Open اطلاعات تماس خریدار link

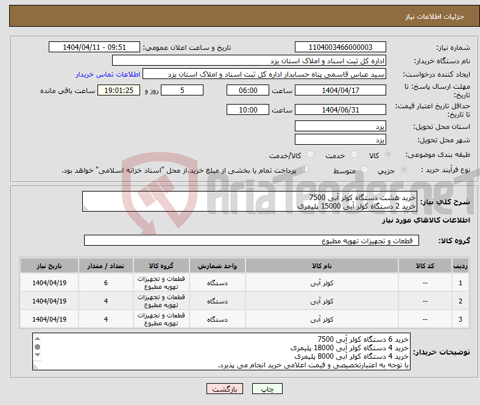pos(108,74)
